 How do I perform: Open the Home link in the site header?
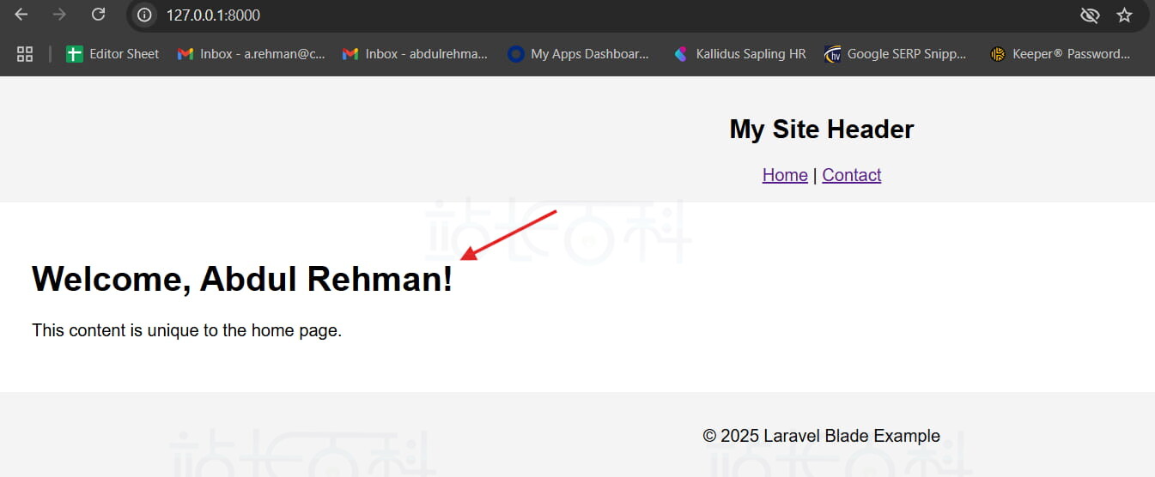[x=785, y=175]
